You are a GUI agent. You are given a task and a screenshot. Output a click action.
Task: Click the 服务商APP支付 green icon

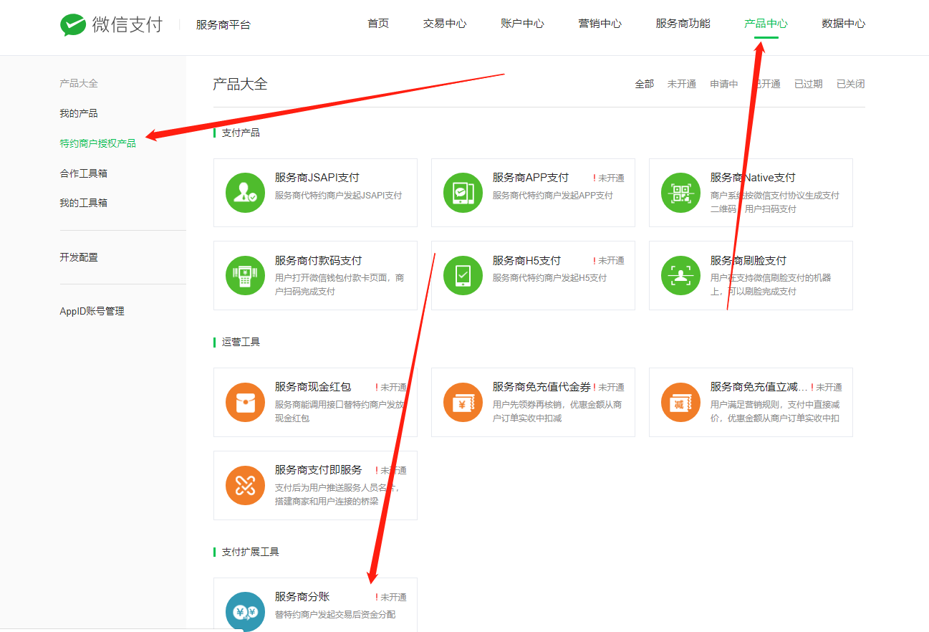(463, 193)
